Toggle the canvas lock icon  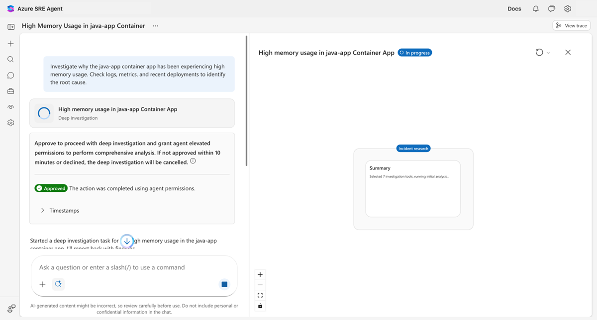click(260, 306)
